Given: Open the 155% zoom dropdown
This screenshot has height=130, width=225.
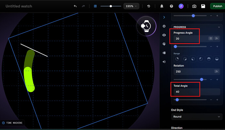Looking at the screenshot, I should [x=131, y=6].
